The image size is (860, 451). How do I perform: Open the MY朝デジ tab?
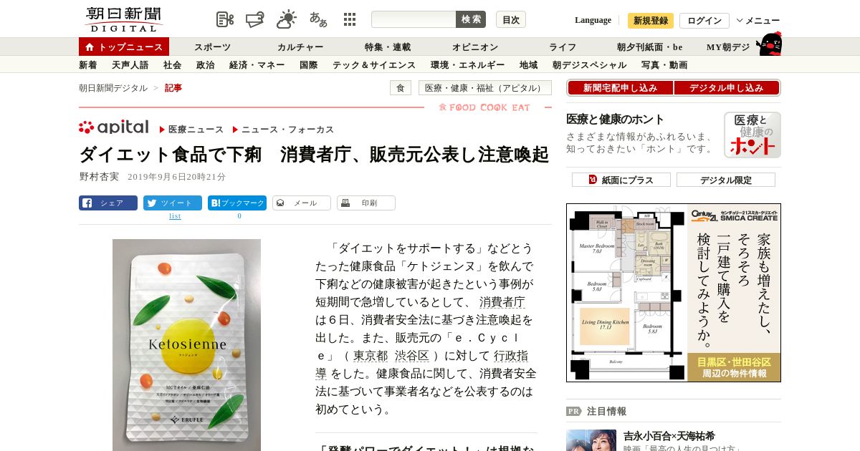coord(728,47)
